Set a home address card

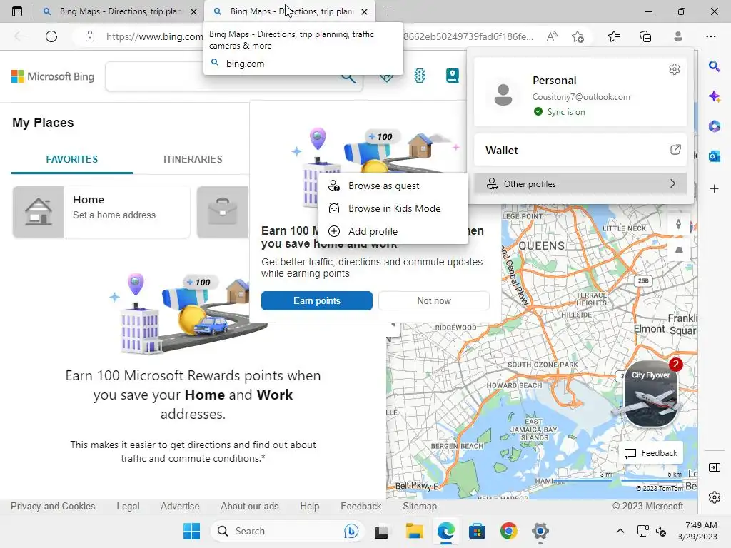101,211
